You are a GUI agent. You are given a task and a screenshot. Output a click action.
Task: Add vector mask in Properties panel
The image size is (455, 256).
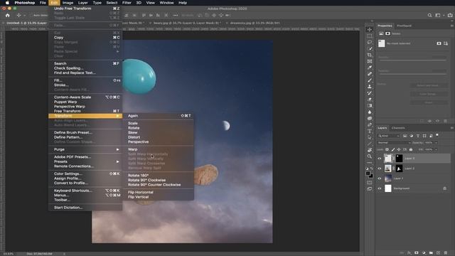446,43
